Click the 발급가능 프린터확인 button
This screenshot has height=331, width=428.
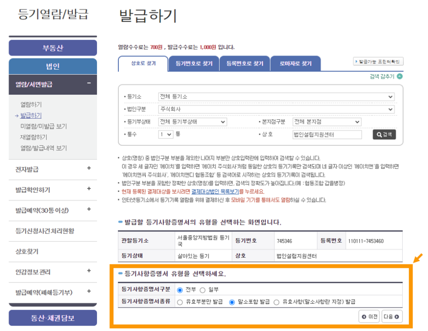coord(378,61)
